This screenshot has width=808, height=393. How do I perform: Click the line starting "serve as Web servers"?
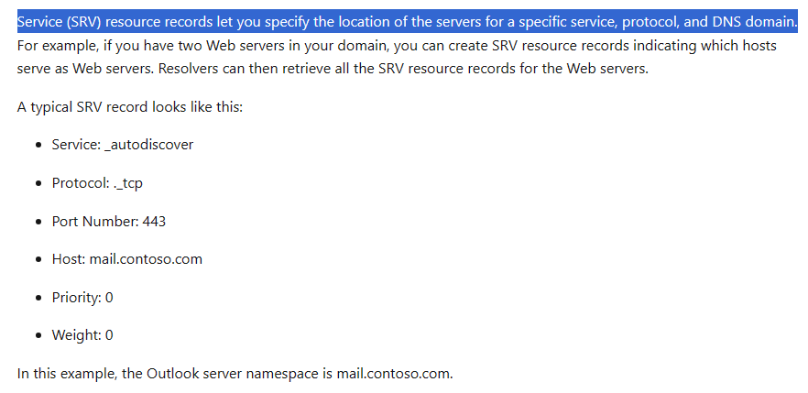click(333, 69)
